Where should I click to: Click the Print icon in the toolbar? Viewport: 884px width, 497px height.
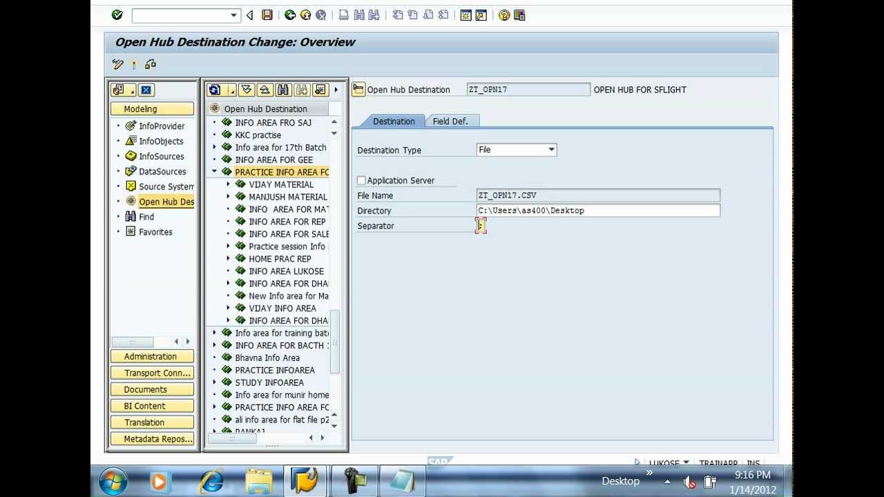343,14
